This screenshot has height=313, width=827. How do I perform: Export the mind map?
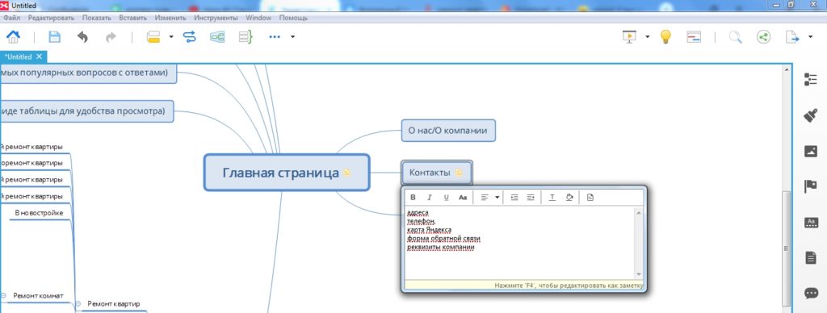tap(792, 37)
